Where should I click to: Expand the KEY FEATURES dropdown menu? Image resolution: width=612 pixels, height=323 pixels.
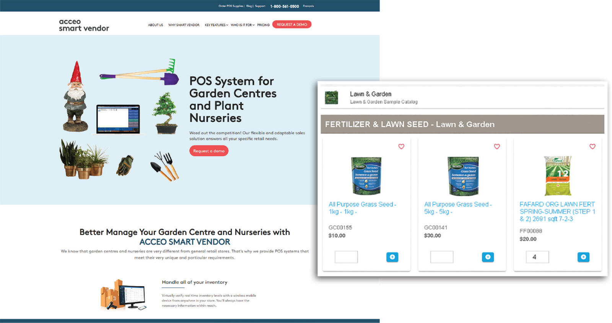216,25
